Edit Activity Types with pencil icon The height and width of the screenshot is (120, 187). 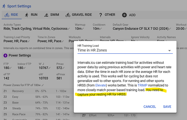(x=69, y=29)
